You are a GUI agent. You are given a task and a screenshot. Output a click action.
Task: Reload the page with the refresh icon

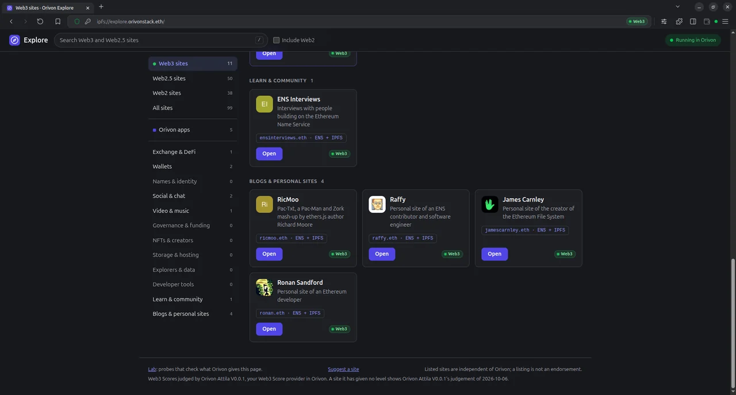point(40,21)
